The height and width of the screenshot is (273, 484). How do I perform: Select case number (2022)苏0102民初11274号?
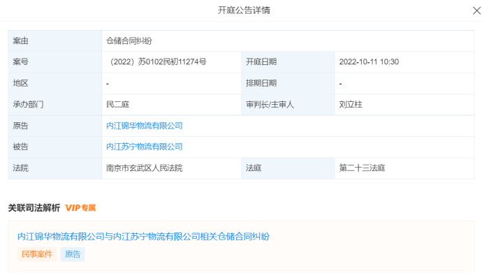click(x=156, y=61)
